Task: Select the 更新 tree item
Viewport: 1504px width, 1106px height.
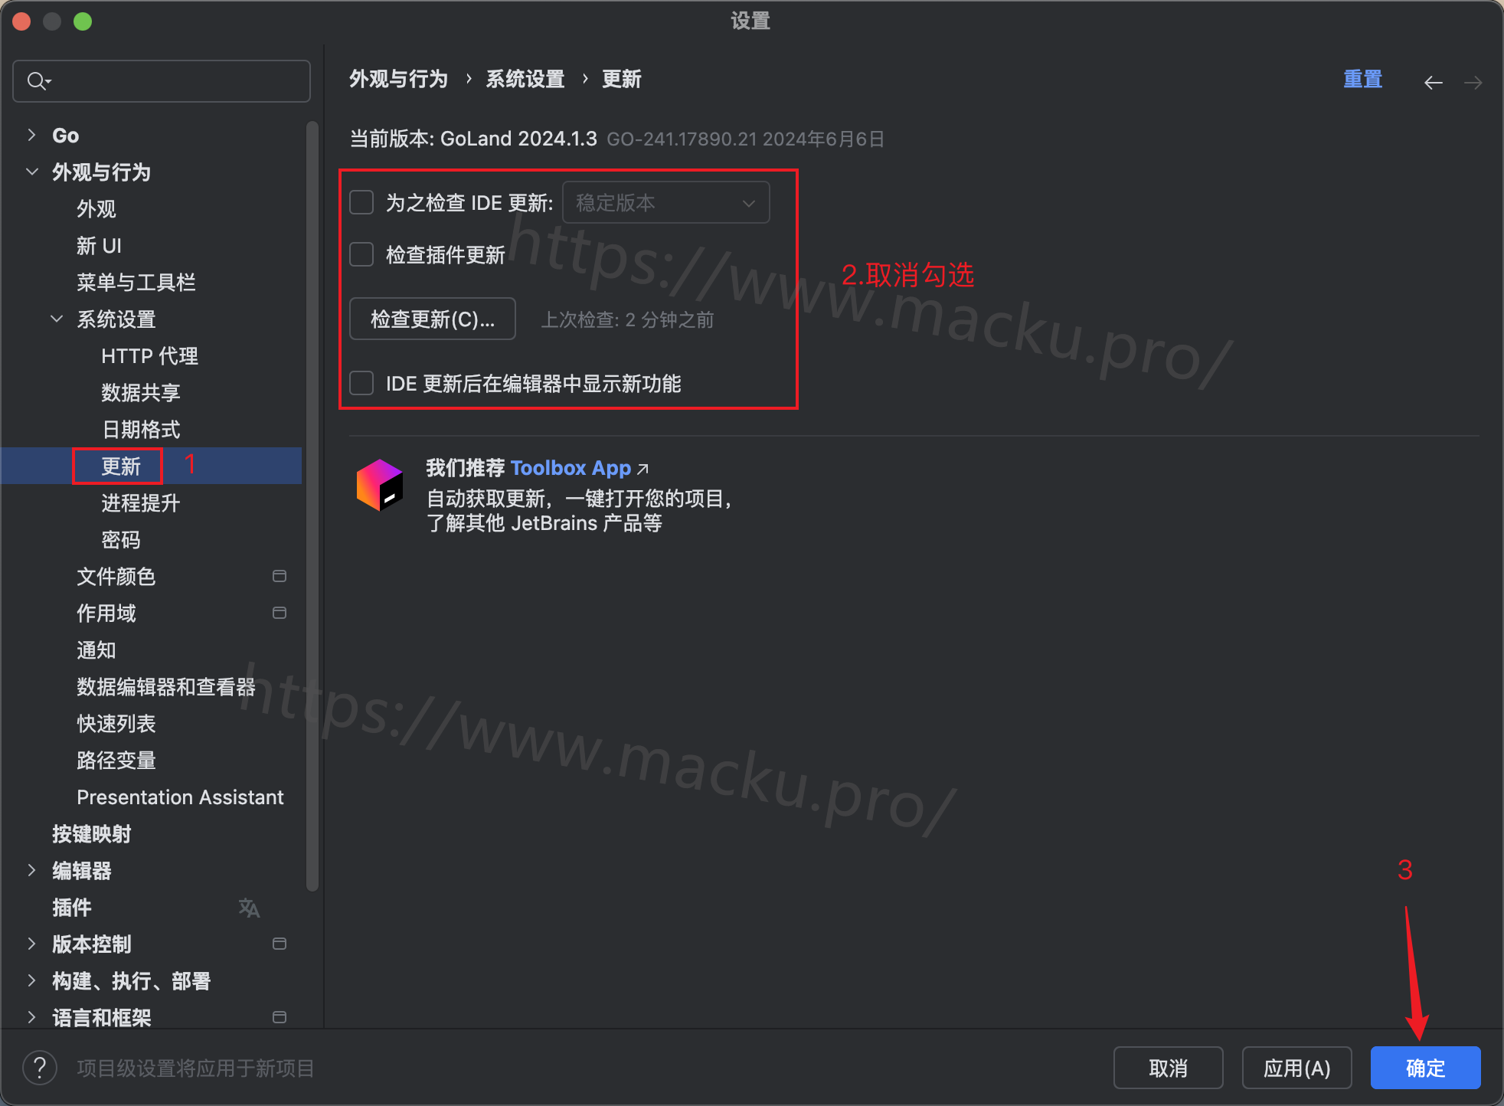Action: click(x=121, y=466)
